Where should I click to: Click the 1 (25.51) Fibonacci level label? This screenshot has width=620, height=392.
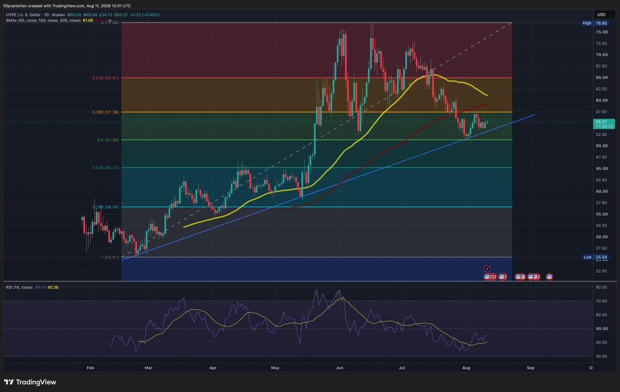click(110, 257)
